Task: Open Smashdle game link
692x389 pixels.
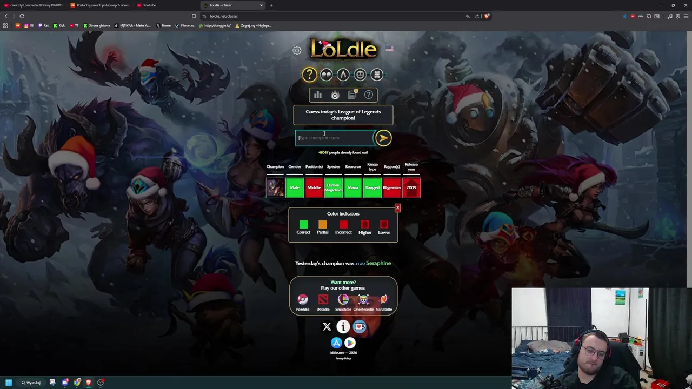Action: pyautogui.click(x=343, y=302)
